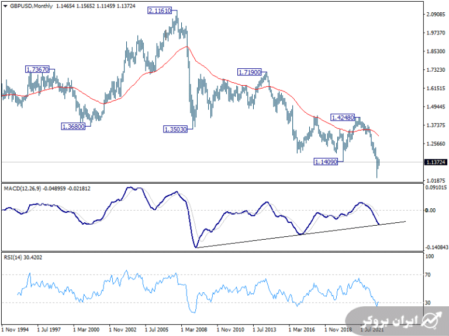Click the 2.11610 peak price label
449x336 pixels.
[160, 11]
